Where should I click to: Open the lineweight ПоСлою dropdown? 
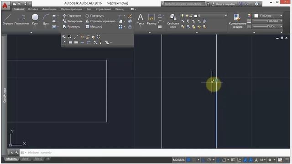click(x=267, y=21)
